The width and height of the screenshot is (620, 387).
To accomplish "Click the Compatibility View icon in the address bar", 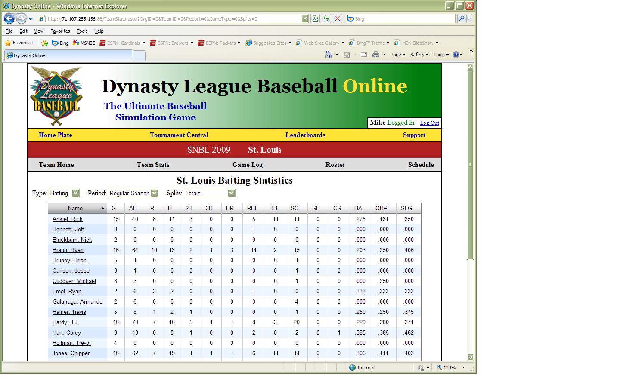I will click(x=315, y=18).
